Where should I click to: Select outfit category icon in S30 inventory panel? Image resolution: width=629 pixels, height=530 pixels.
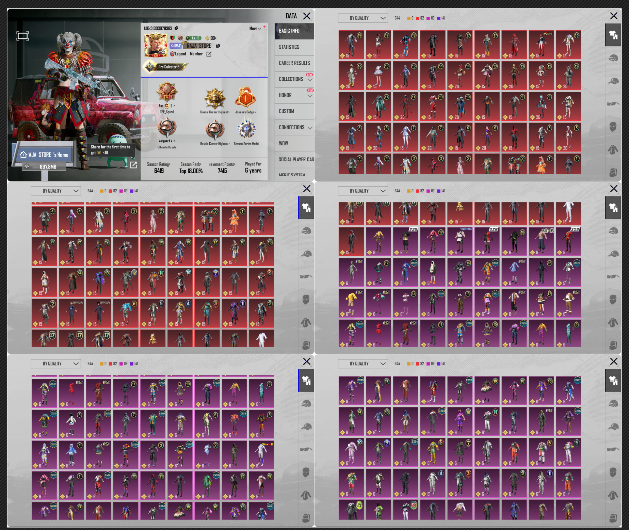(613, 207)
